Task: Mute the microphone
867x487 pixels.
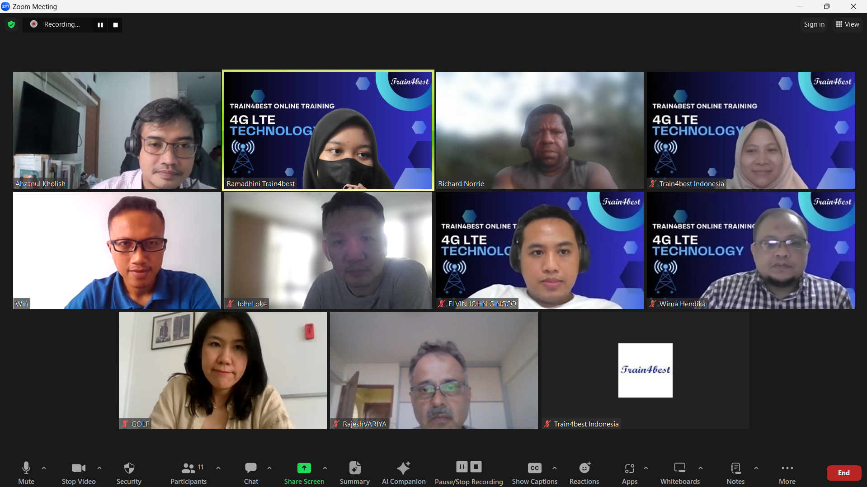Action: pyautogui.click(x=26, y=473)
